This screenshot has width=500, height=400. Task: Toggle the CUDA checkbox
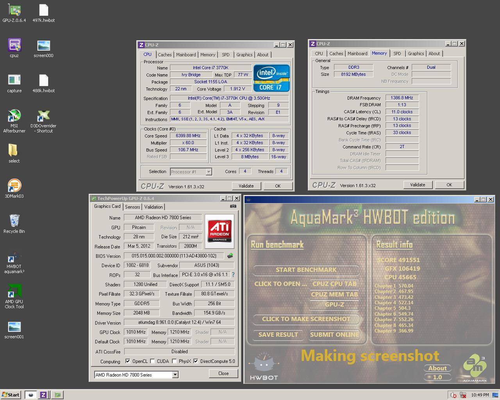[x=152, y=361]
